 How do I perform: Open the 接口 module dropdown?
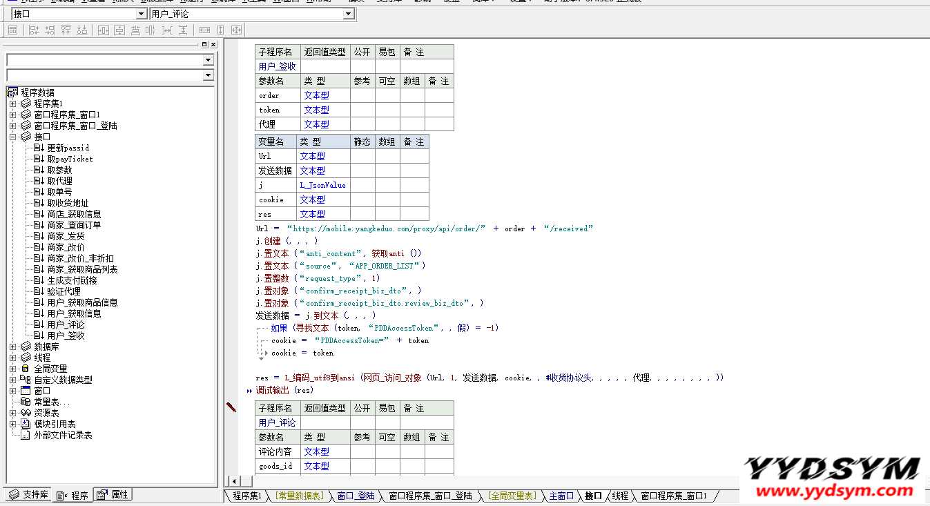[142, 12]
